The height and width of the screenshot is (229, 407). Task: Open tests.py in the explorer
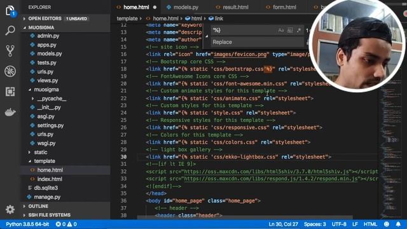[x=46, y=62]
